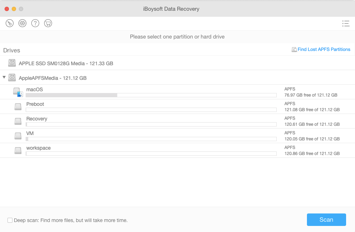Select the macOS partition name

35,89
